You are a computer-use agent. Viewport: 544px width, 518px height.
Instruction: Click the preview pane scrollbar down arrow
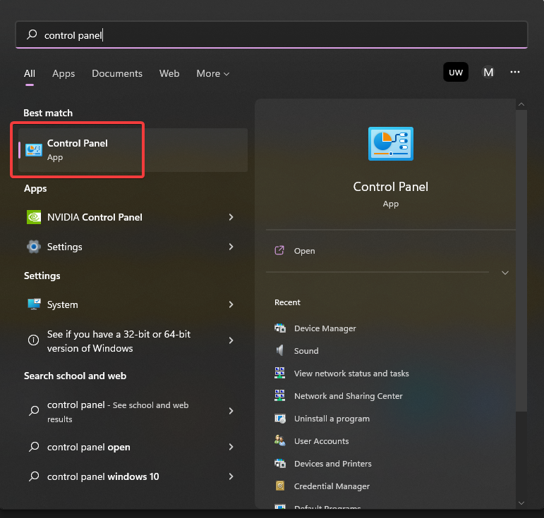point(521,502)
